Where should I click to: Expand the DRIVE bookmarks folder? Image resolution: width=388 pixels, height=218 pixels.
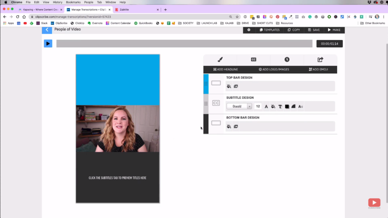click(x=243, y=23)
